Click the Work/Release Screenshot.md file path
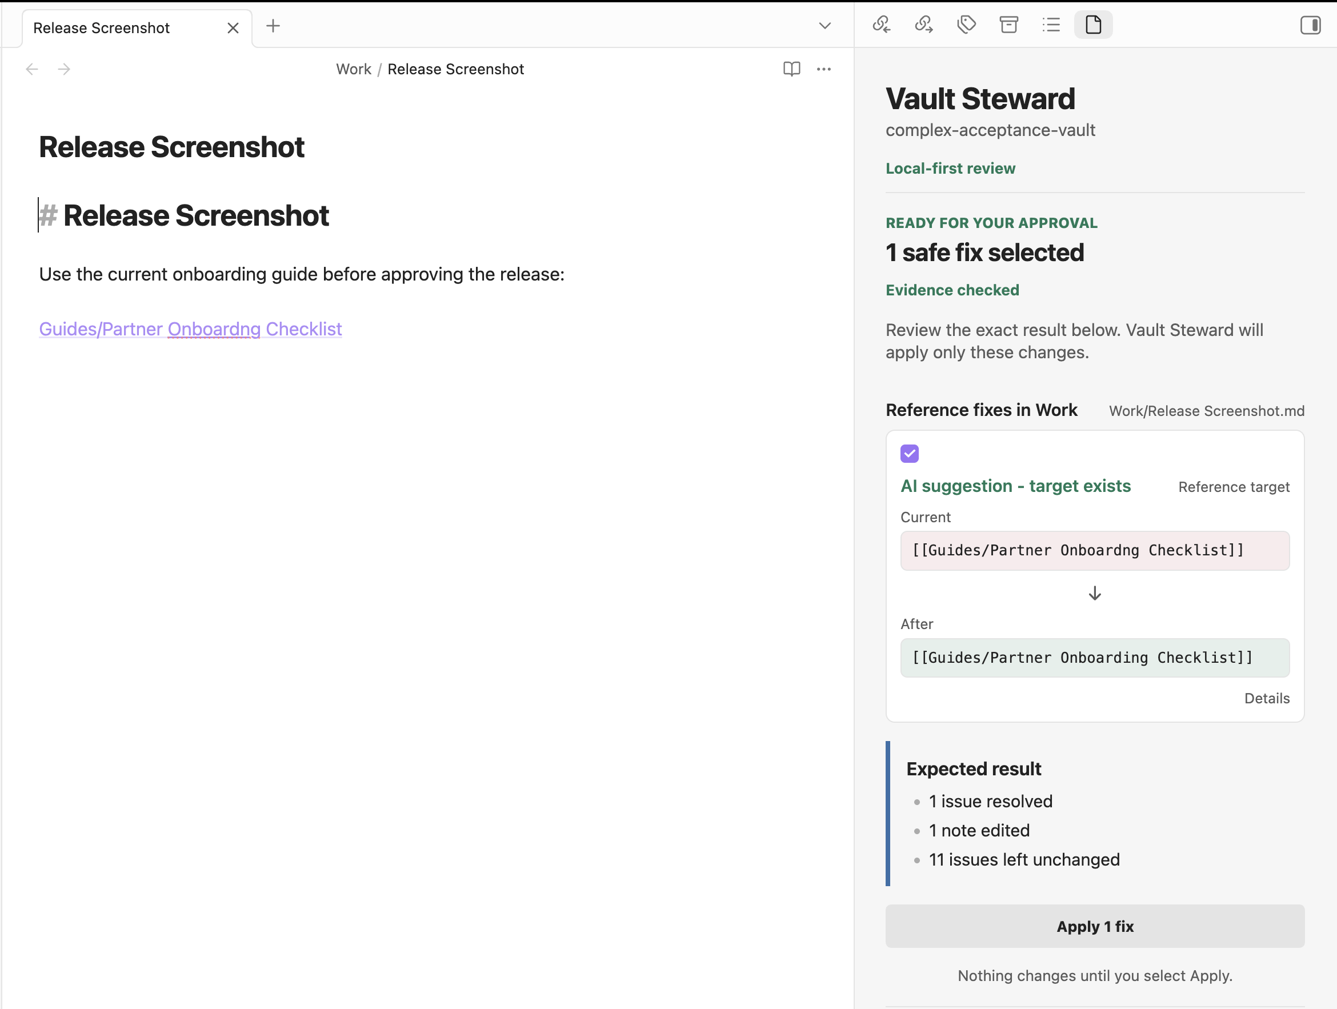1337x1009 pixels. [x=1207, y=411]
